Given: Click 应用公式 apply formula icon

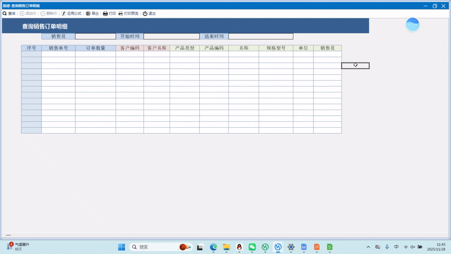Looking at the screenshot, I should point(64,14).
